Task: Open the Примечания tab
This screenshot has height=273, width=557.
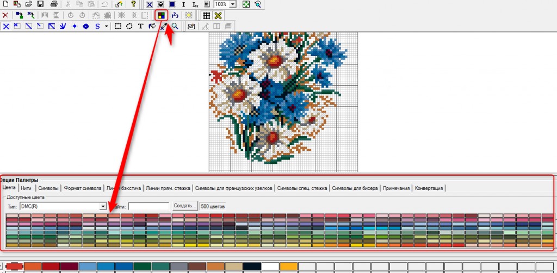Action: point(397,188)
